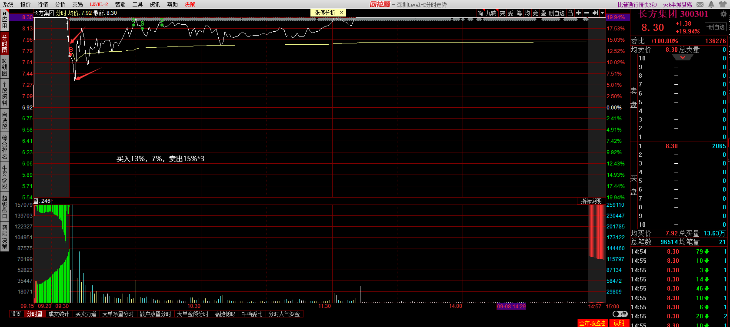Screen dimensions: 730x327
Task: Switch to the 大单金额分时 tab
Action: pyautogui.click(x=193, y=314)
